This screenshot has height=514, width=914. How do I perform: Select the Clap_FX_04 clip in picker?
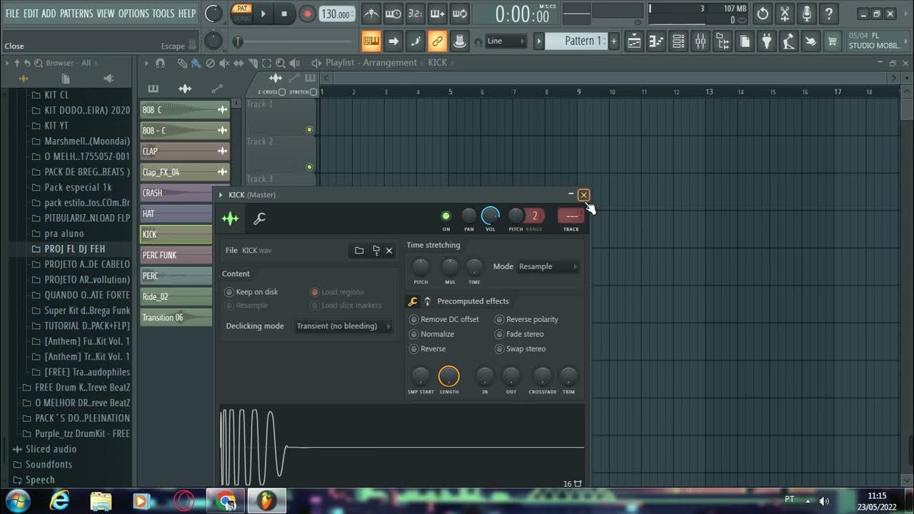[184, 172]
